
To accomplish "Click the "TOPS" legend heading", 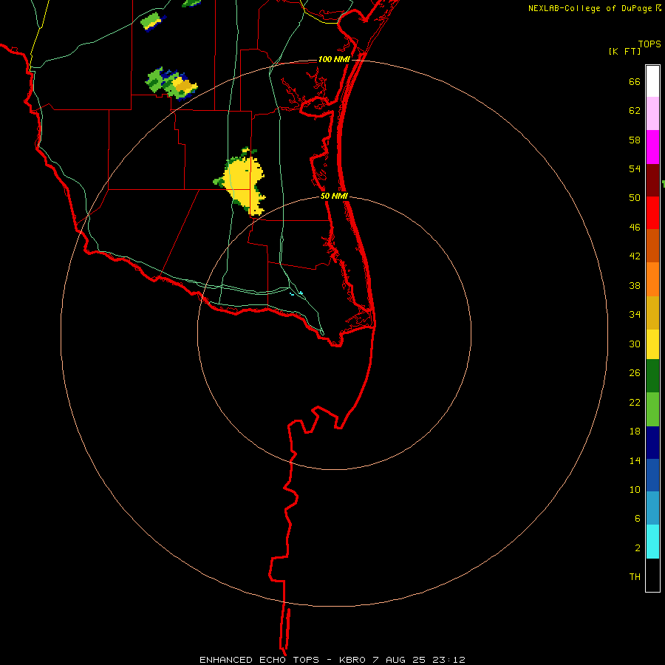I will [x=649, y=44].
